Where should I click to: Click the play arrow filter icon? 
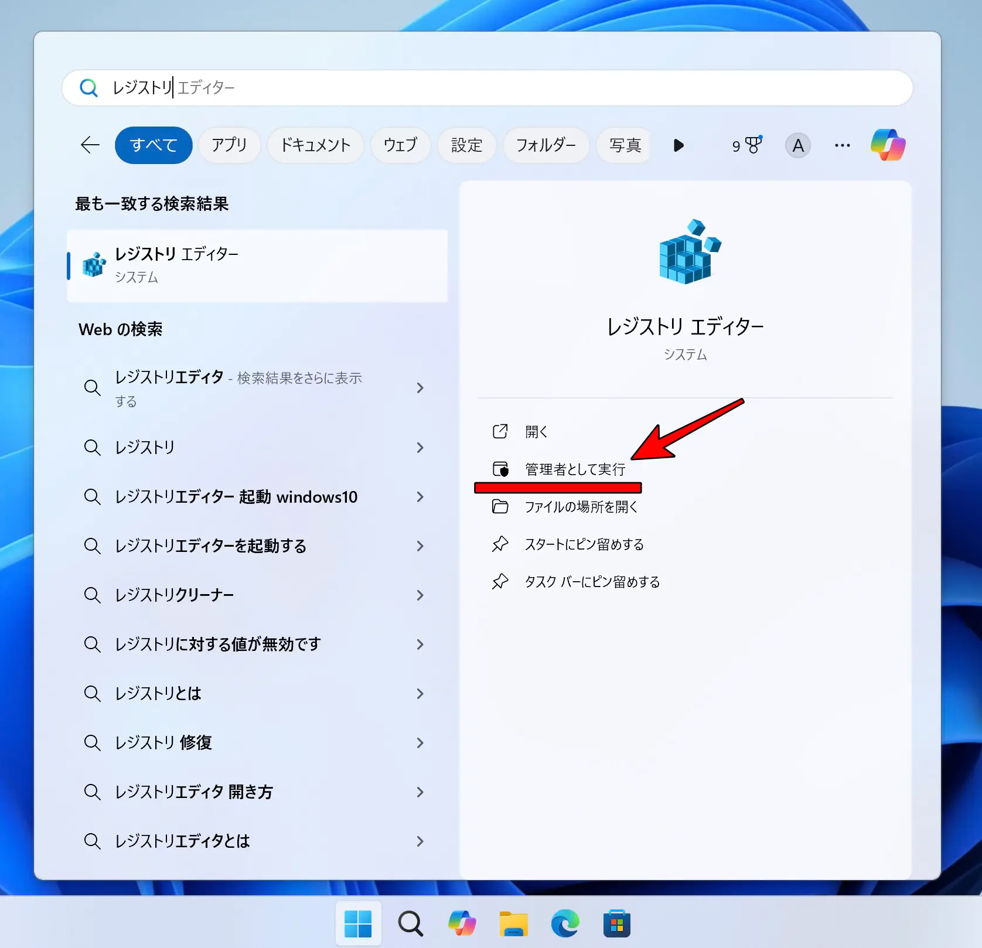click(x=678, y=146)
